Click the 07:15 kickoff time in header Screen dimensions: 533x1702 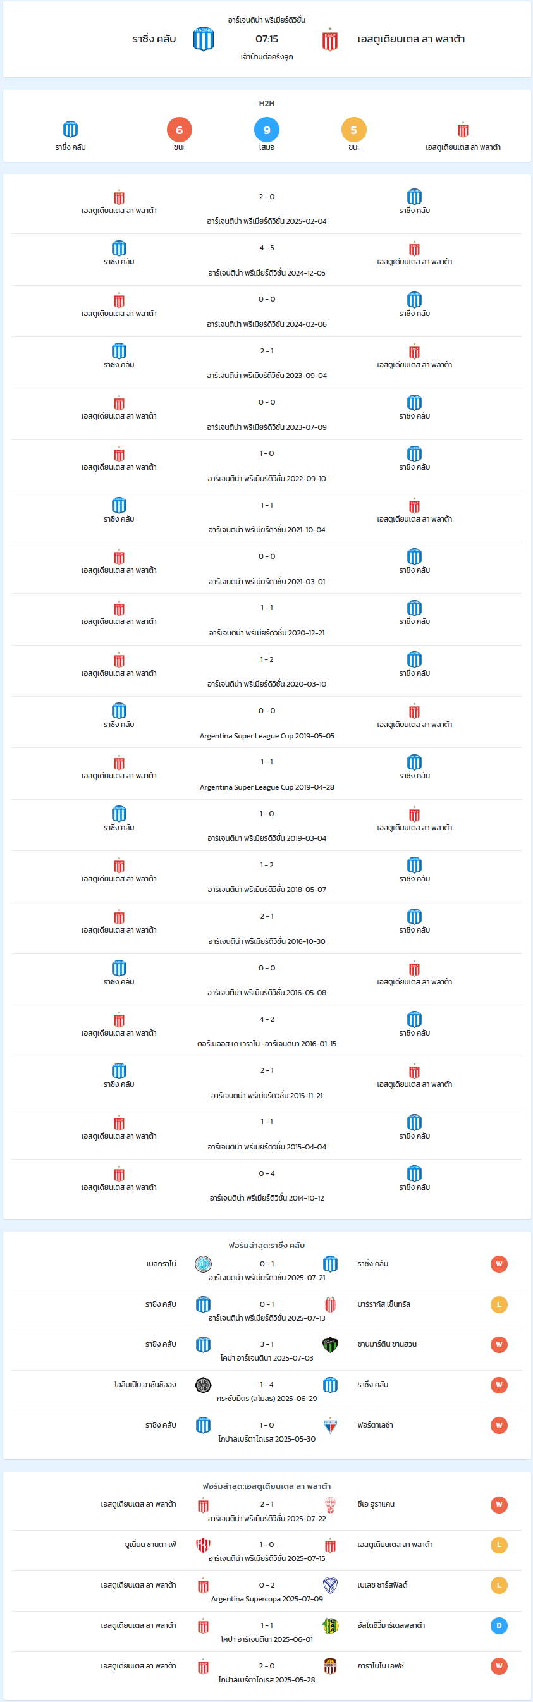[267, 39]
